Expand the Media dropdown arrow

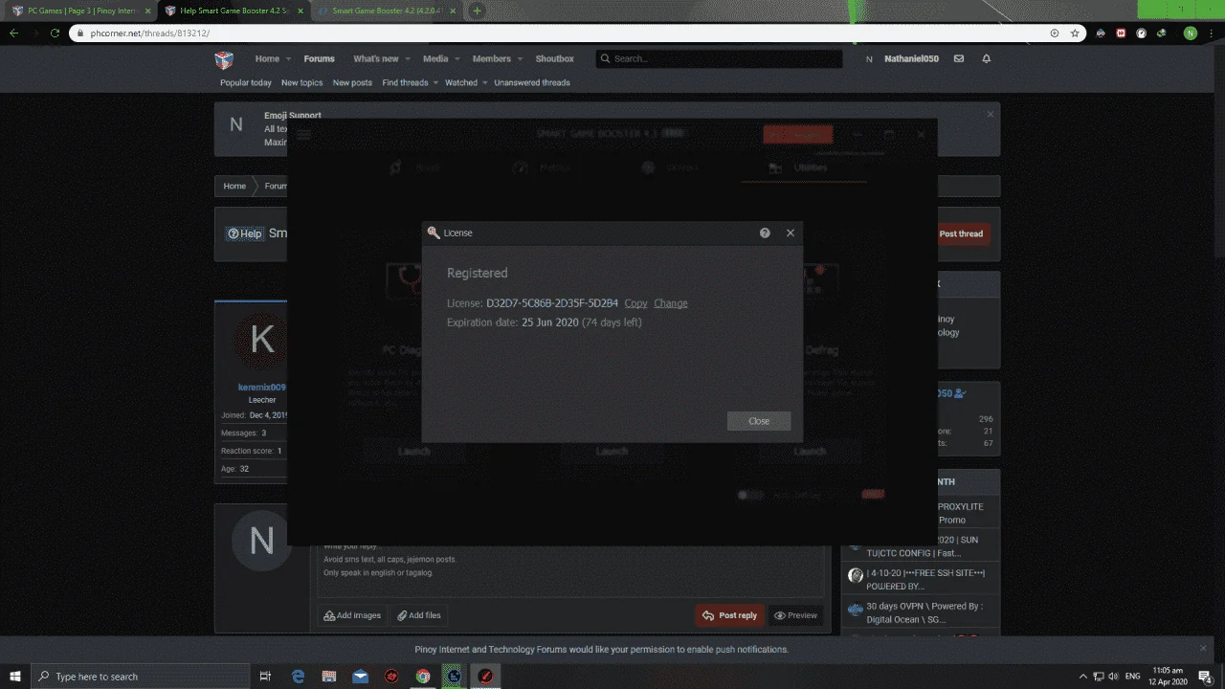tap(456, 59)
